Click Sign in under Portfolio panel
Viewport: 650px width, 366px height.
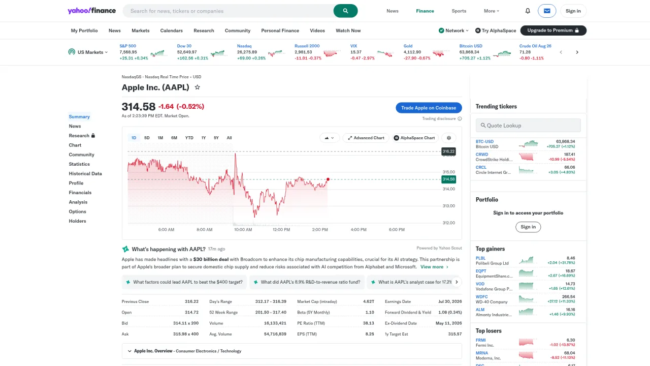click(528, 227)
